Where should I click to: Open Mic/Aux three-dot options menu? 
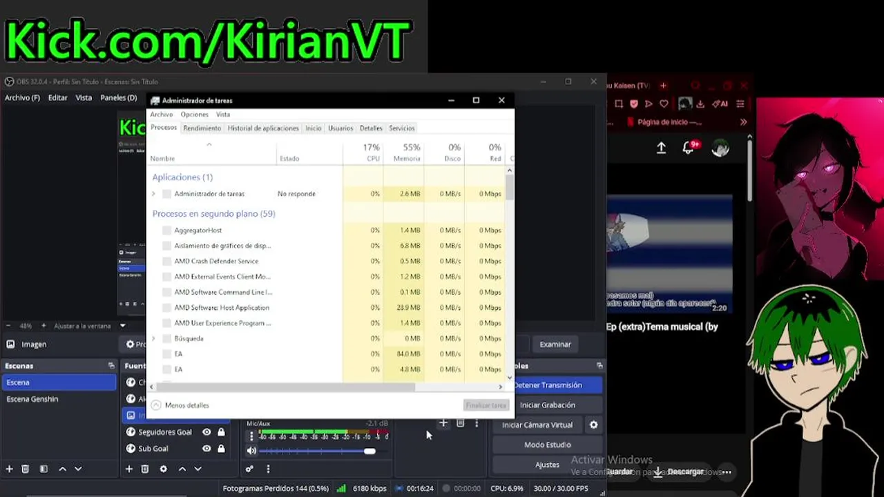tap(251, 437)
